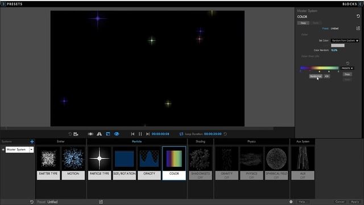Save color block preset icon beside Untitled

click(x=358, y=28)
